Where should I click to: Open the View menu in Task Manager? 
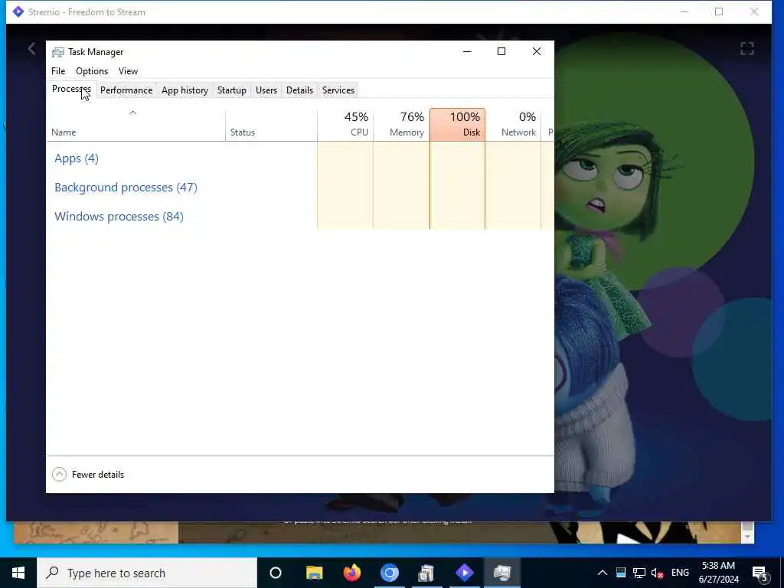pos(128,71)
